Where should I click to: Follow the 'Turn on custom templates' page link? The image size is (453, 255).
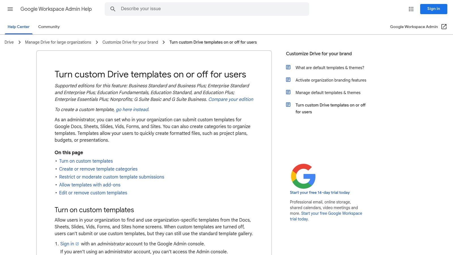tap(86, 161)
